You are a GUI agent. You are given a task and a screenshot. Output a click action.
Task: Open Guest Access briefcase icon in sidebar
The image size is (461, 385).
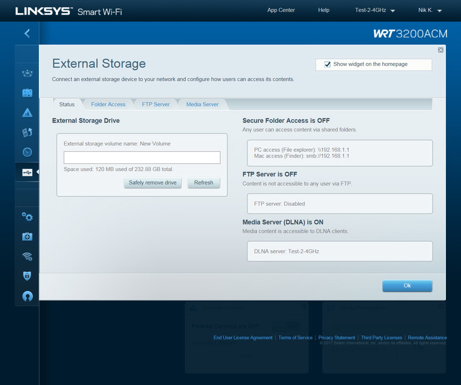tap(27, 93)
